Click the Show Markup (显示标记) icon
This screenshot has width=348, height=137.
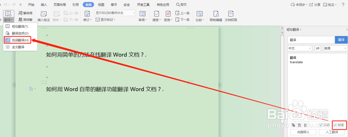(x=97, y=20)
